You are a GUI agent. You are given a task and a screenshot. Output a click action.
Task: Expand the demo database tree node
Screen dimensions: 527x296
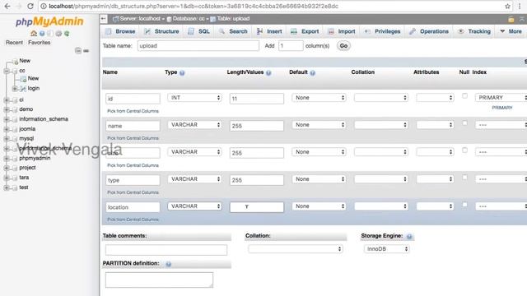point(7,109)
